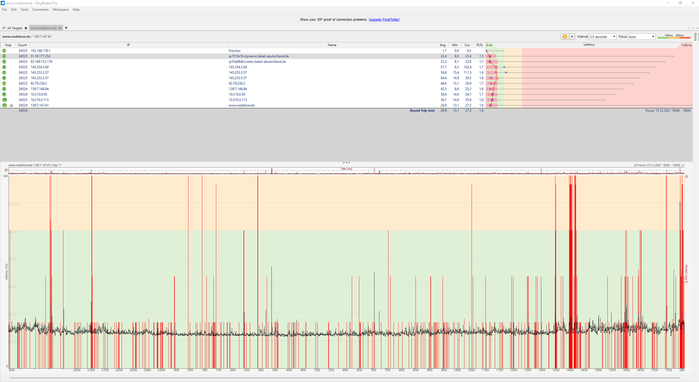Screen dimensions: 699x382
Task: Open the arrow menu beside pause button
Action: (x=572, y=36)
